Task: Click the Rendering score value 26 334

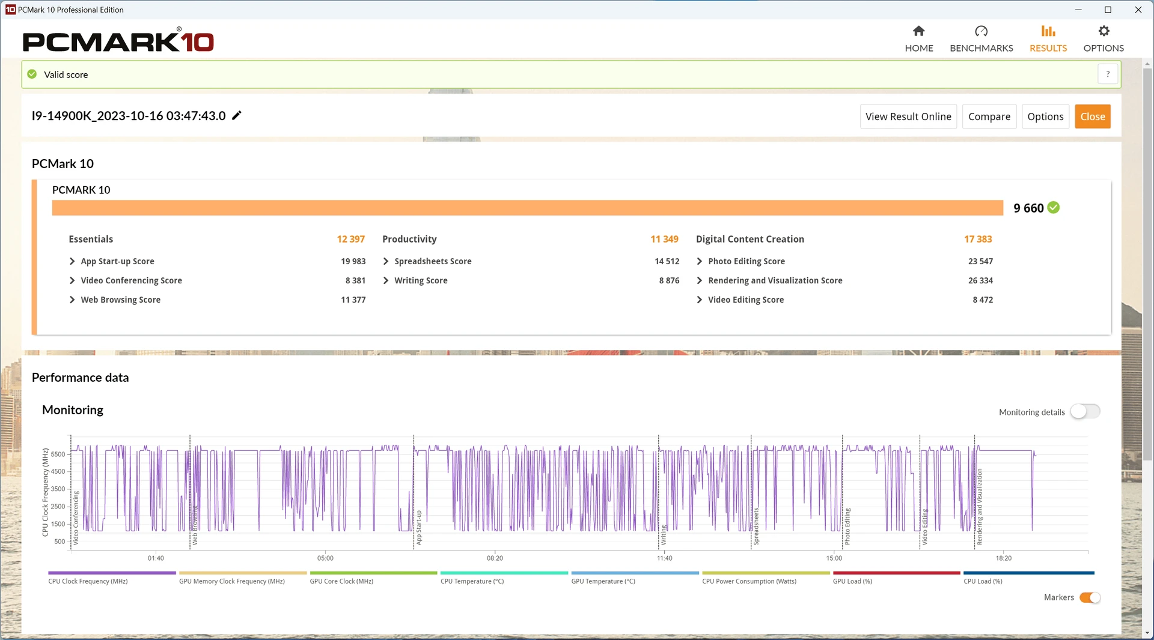Action: [980, 280]
